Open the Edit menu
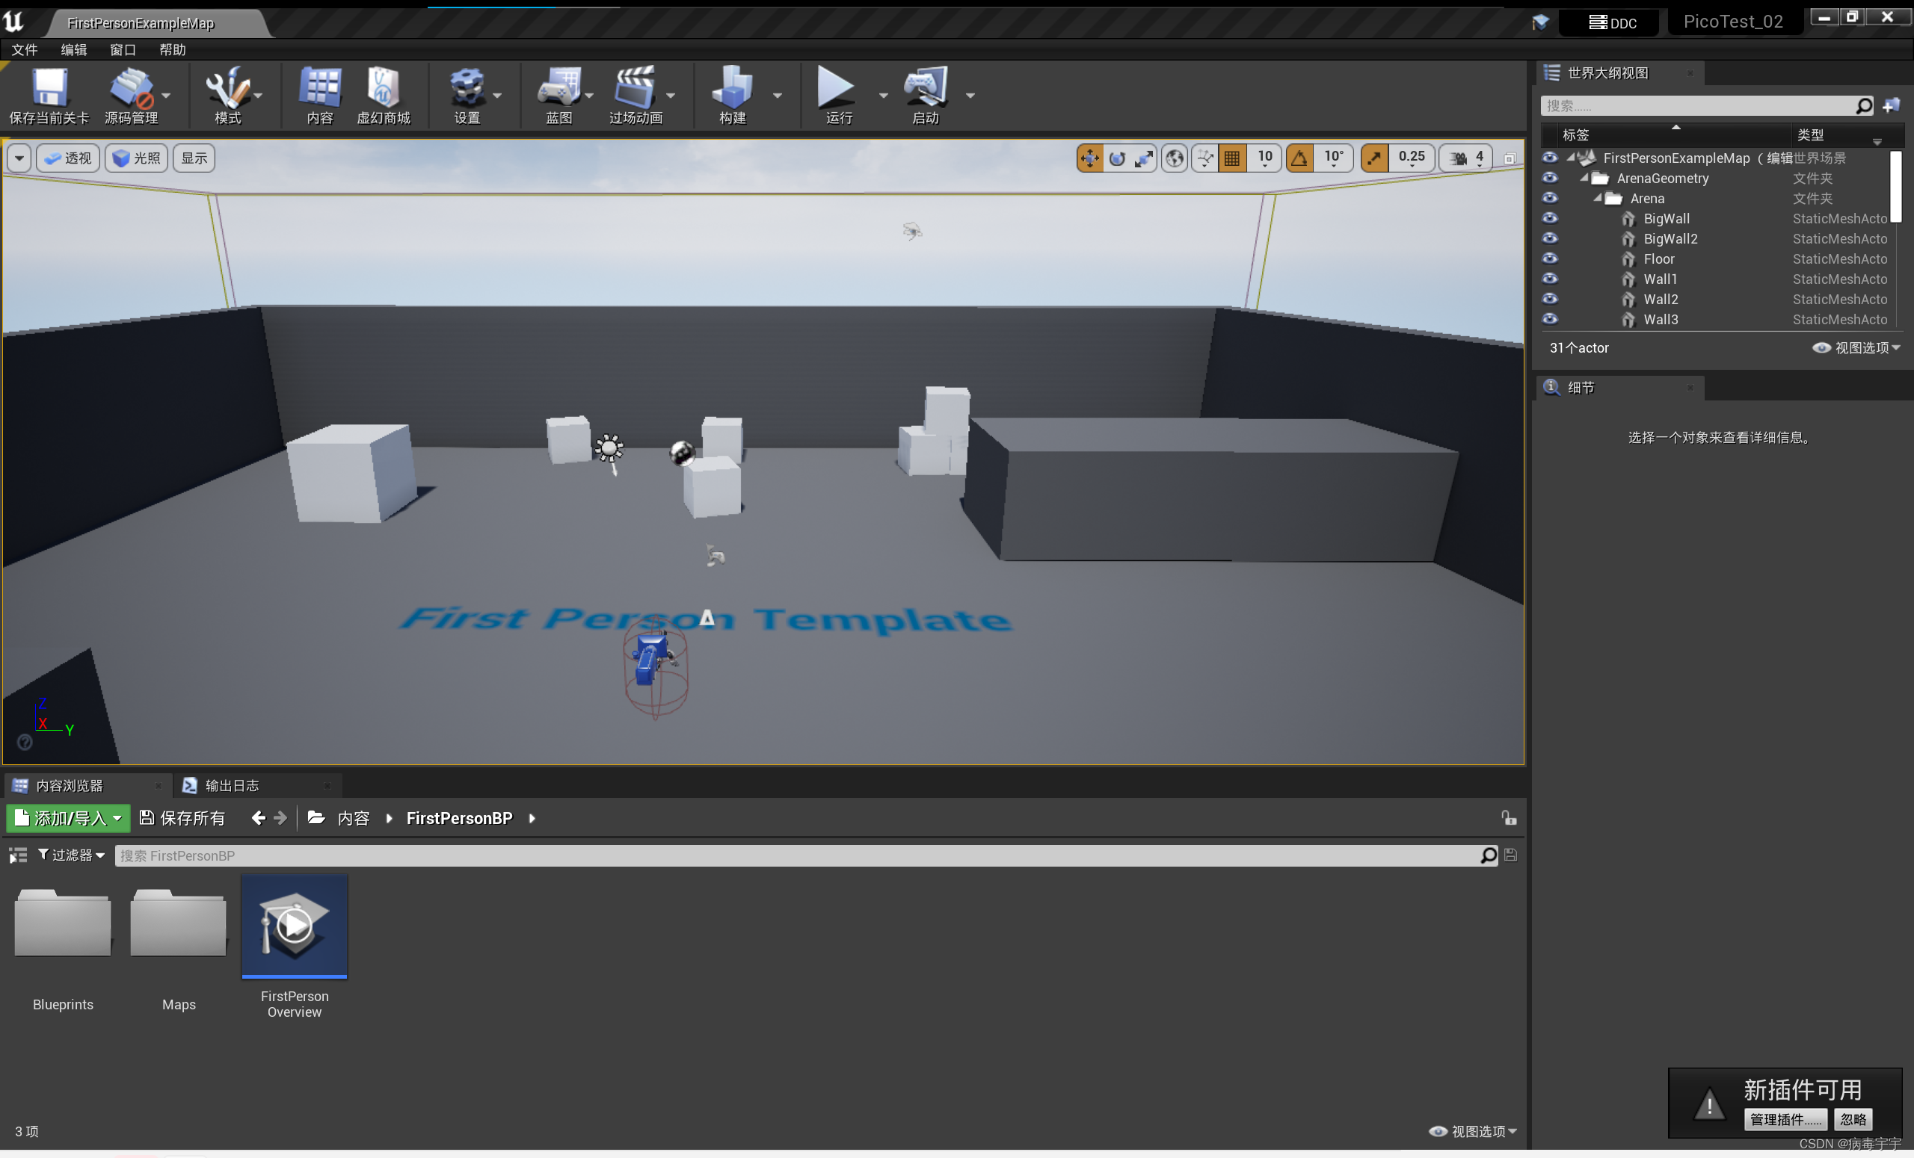The height and width of the screenshot is (1158, 1914). point(74,49)
